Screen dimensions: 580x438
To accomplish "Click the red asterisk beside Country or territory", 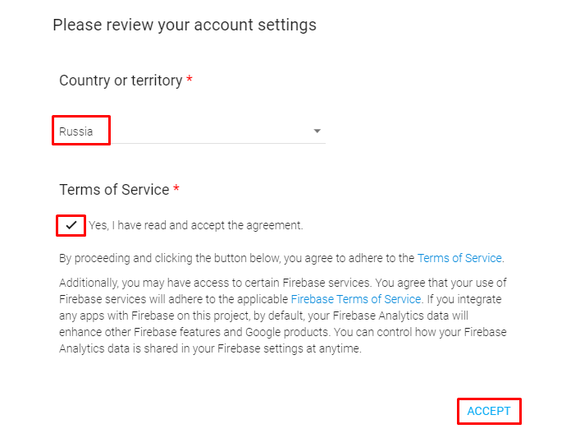I will (190, 79).
